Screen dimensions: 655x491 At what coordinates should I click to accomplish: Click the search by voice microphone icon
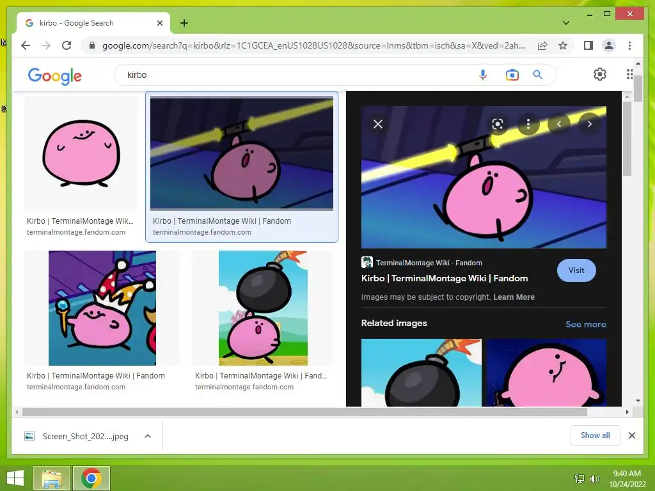tap(482, 75)
